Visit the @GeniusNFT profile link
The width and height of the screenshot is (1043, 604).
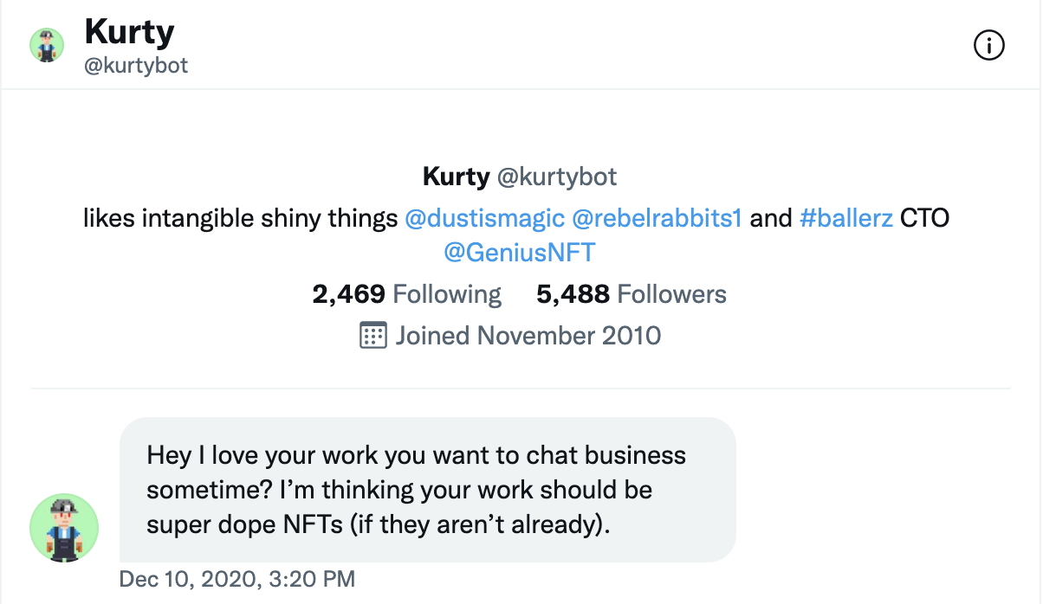pyautogui.click(x=520, y=253)
